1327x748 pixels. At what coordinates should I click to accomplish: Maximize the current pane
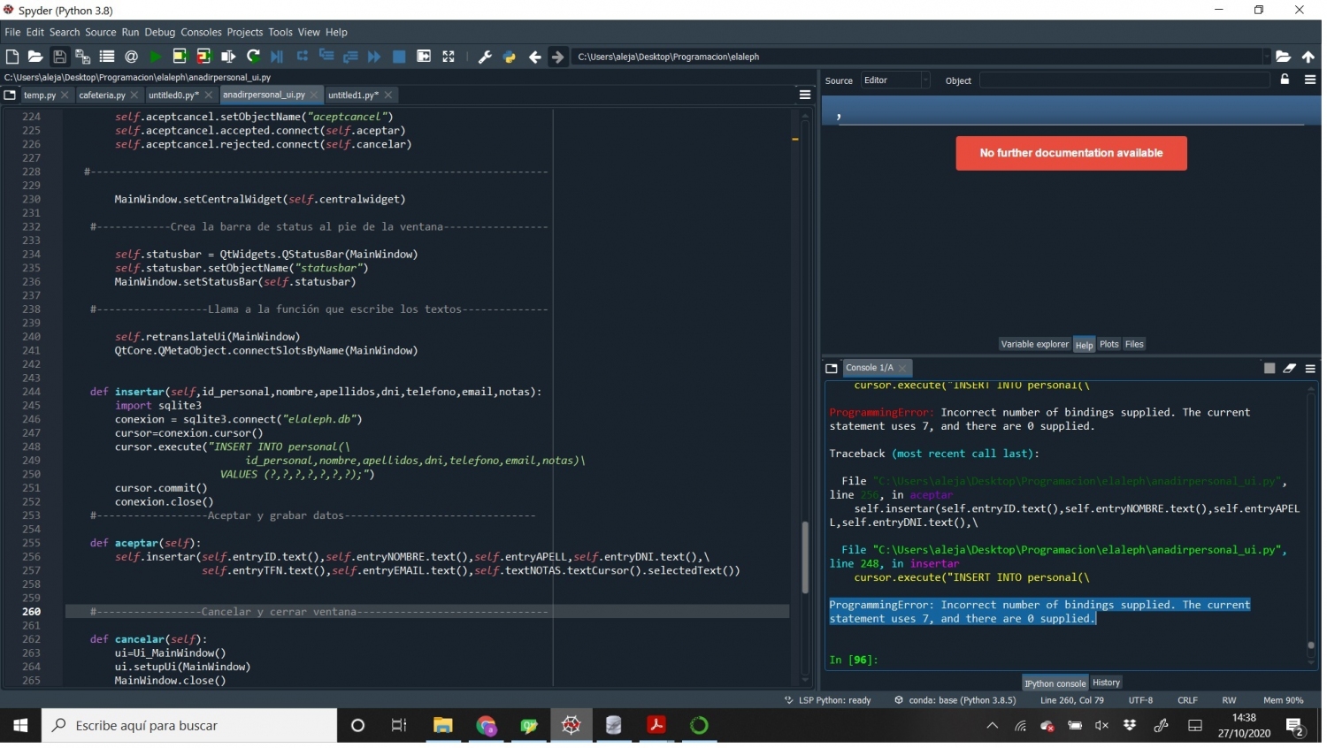click(x=424, y=57)
